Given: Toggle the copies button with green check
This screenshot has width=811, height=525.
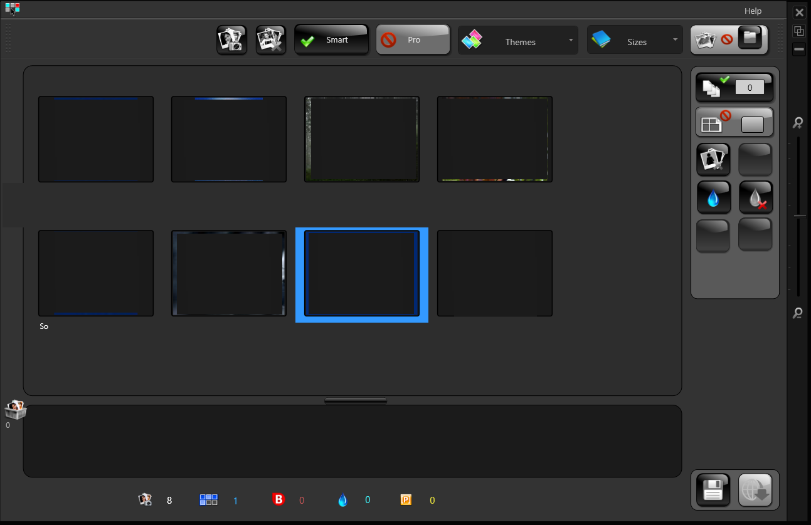Looking at the screenshot, I should [x=734, y=88].
